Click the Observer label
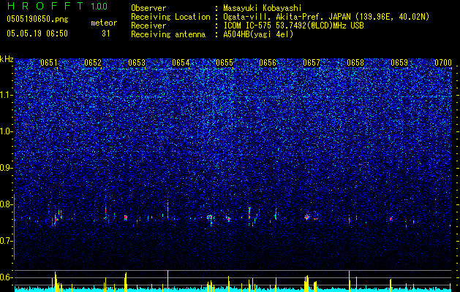Image resolution: width=460 pixels, height=292 pixels. (148, 8)
